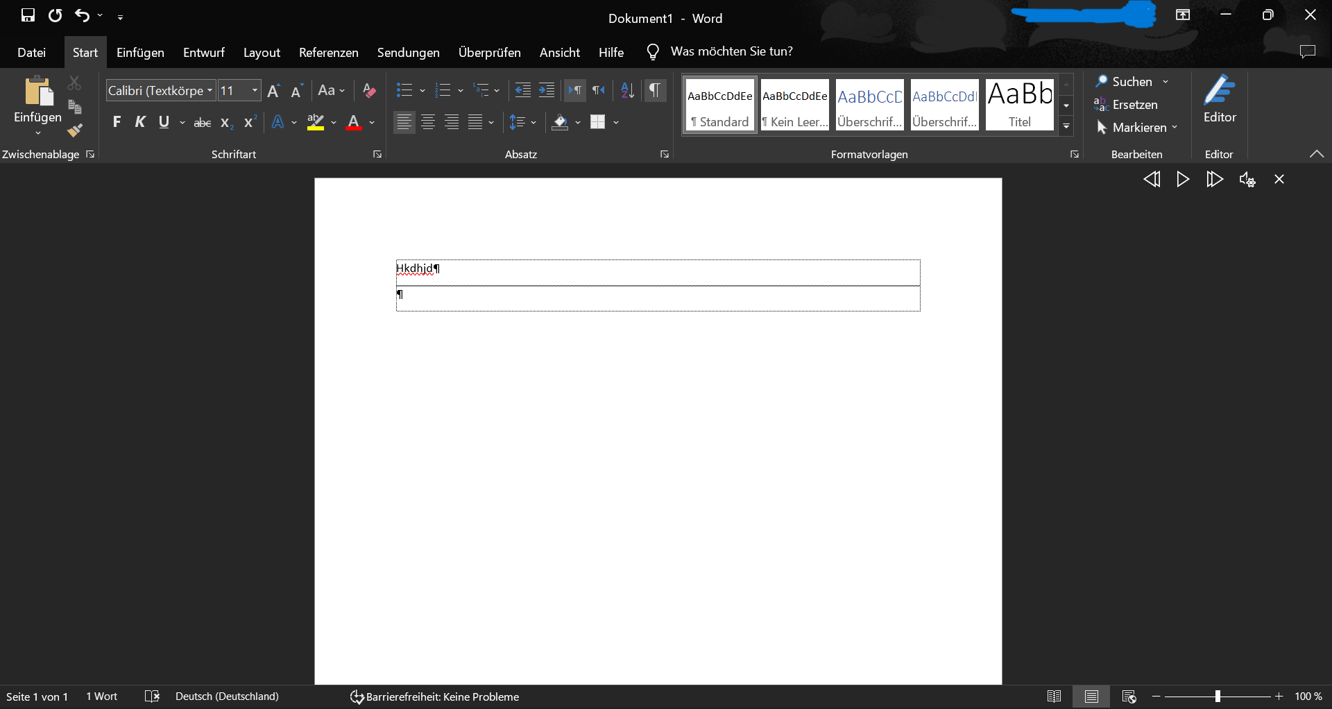Open the Datei menu
Screen dimensions: 1332x709
coord(31,52)
